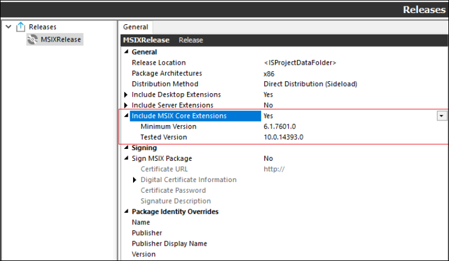Edit the Minimum Version value field
This screenshot has height=261, width=449.
tap(350, 127)
